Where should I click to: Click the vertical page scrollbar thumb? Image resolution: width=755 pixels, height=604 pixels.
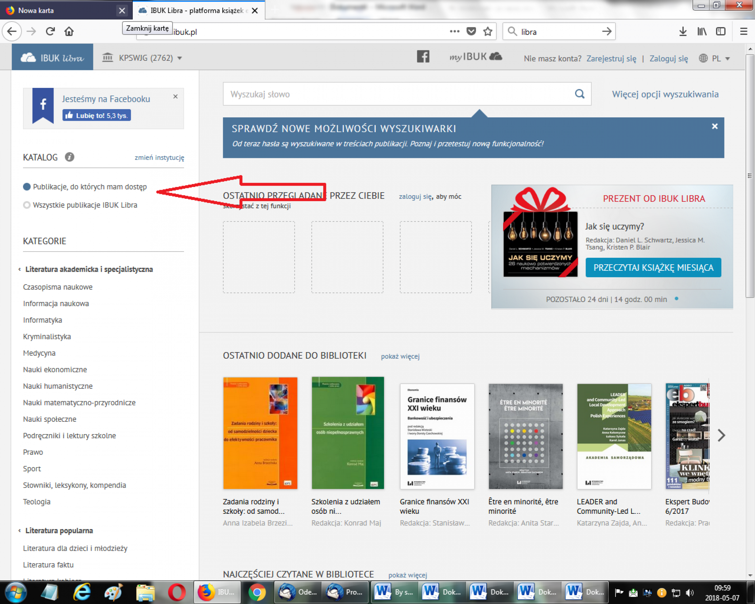750,175
